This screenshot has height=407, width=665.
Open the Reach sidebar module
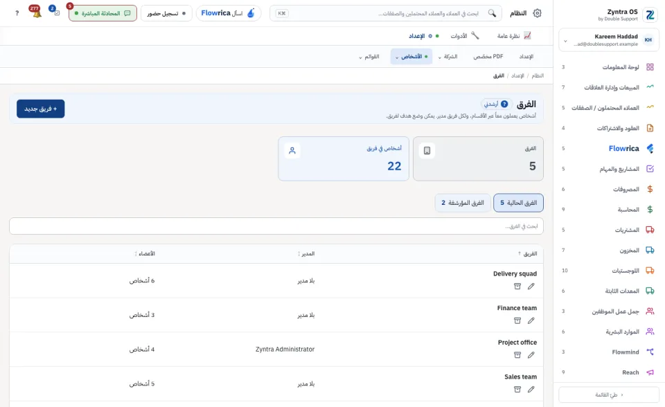coord(608,372)
